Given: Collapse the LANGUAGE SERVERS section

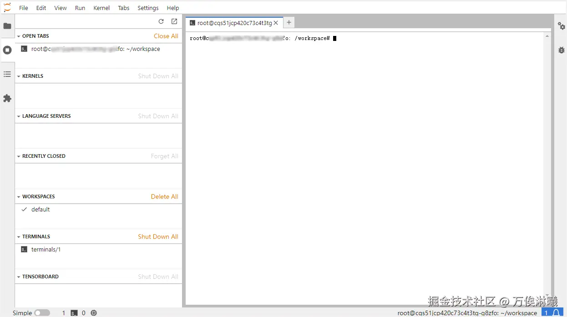Looking at the screenshot, I should pos(19,116).
